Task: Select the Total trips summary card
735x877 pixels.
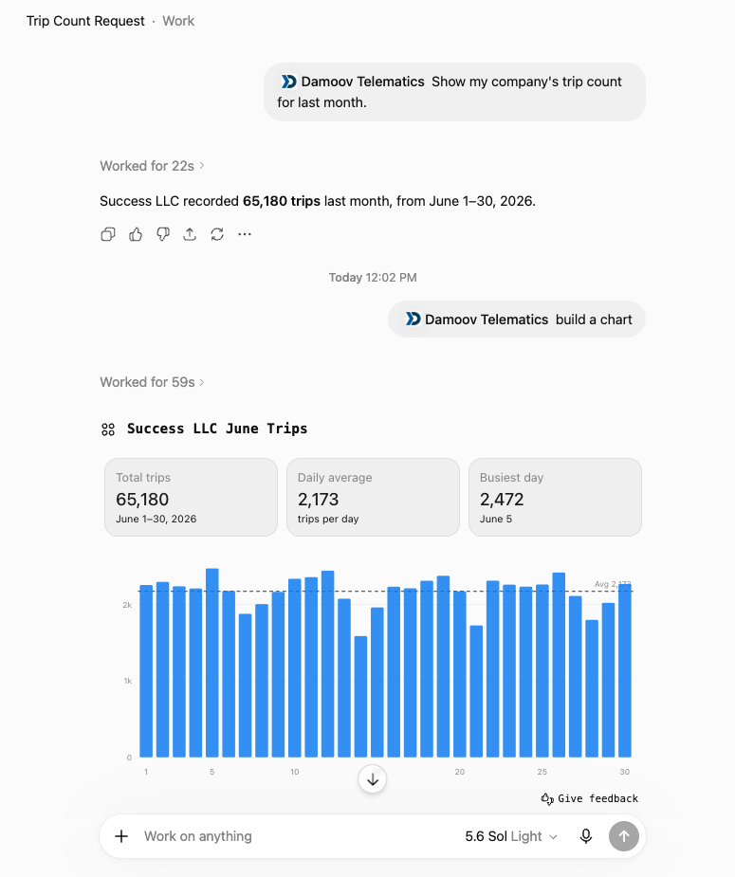Action: (x=191, y=497)
